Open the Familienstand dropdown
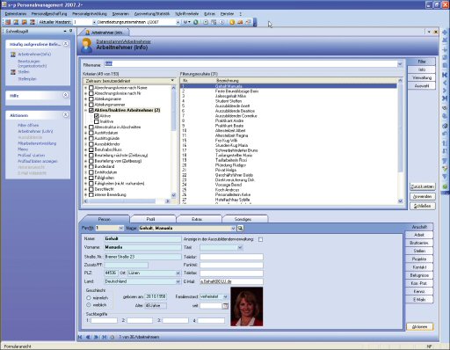This screenshot has width=450, height=350. click(x=225, y=296)
